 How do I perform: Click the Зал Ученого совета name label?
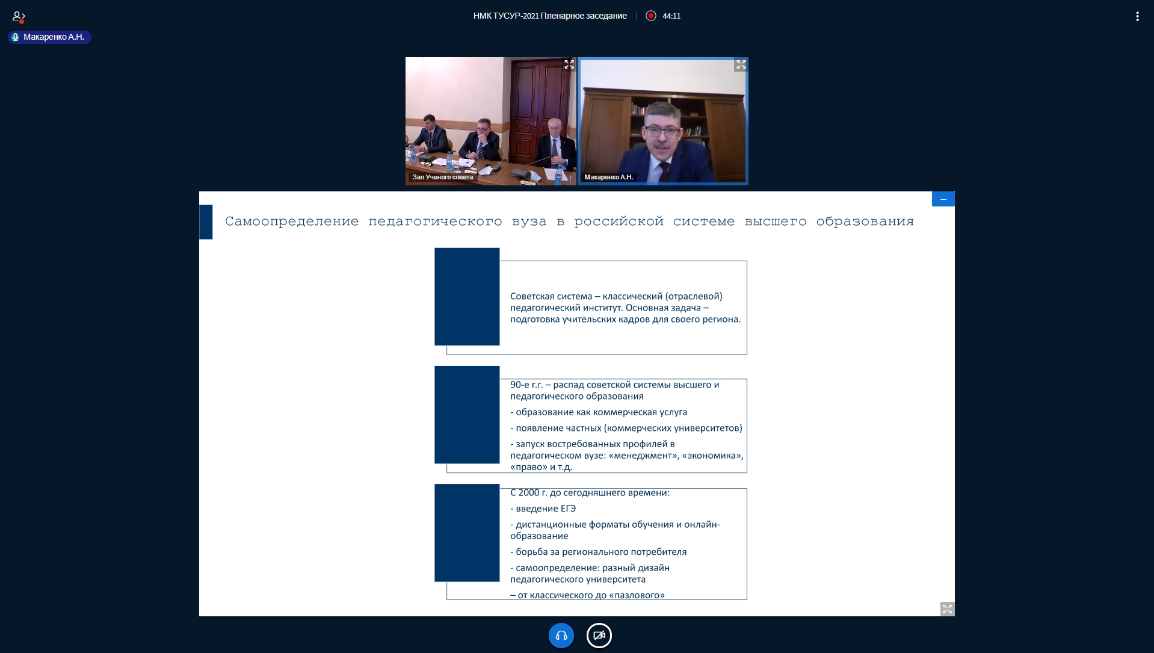pyautogui.click(x=442, y=177)
